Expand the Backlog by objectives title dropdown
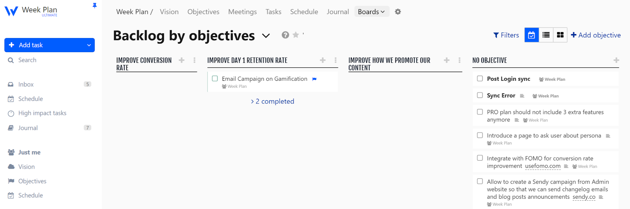Image resolution: width=630 pixels, height=209 pixels. [266, 36]
